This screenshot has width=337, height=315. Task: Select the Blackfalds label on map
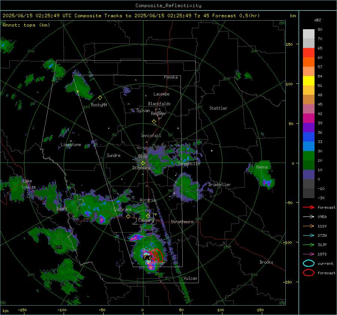click(x=159, y=104)
